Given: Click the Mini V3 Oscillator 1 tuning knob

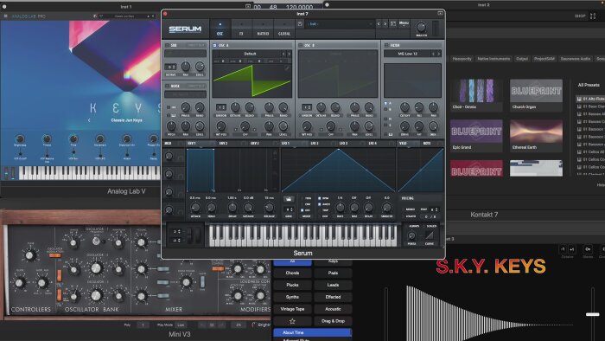Looking at the screenshot, I should pyautogui.click(x=97, y=241).
